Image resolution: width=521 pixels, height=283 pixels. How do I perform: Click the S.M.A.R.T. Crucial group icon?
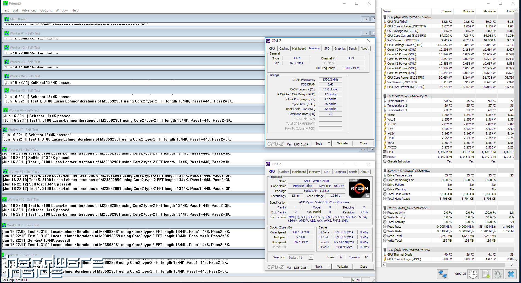[x=385, y=171]
